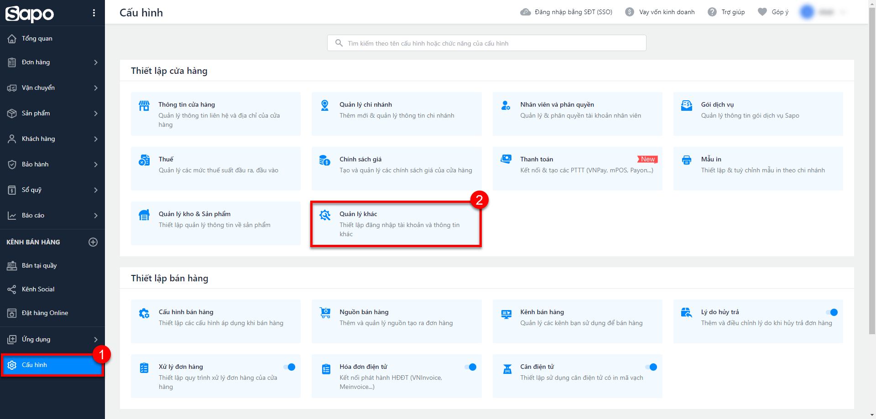Click the Khách hàng person icon

coord(12,139)
